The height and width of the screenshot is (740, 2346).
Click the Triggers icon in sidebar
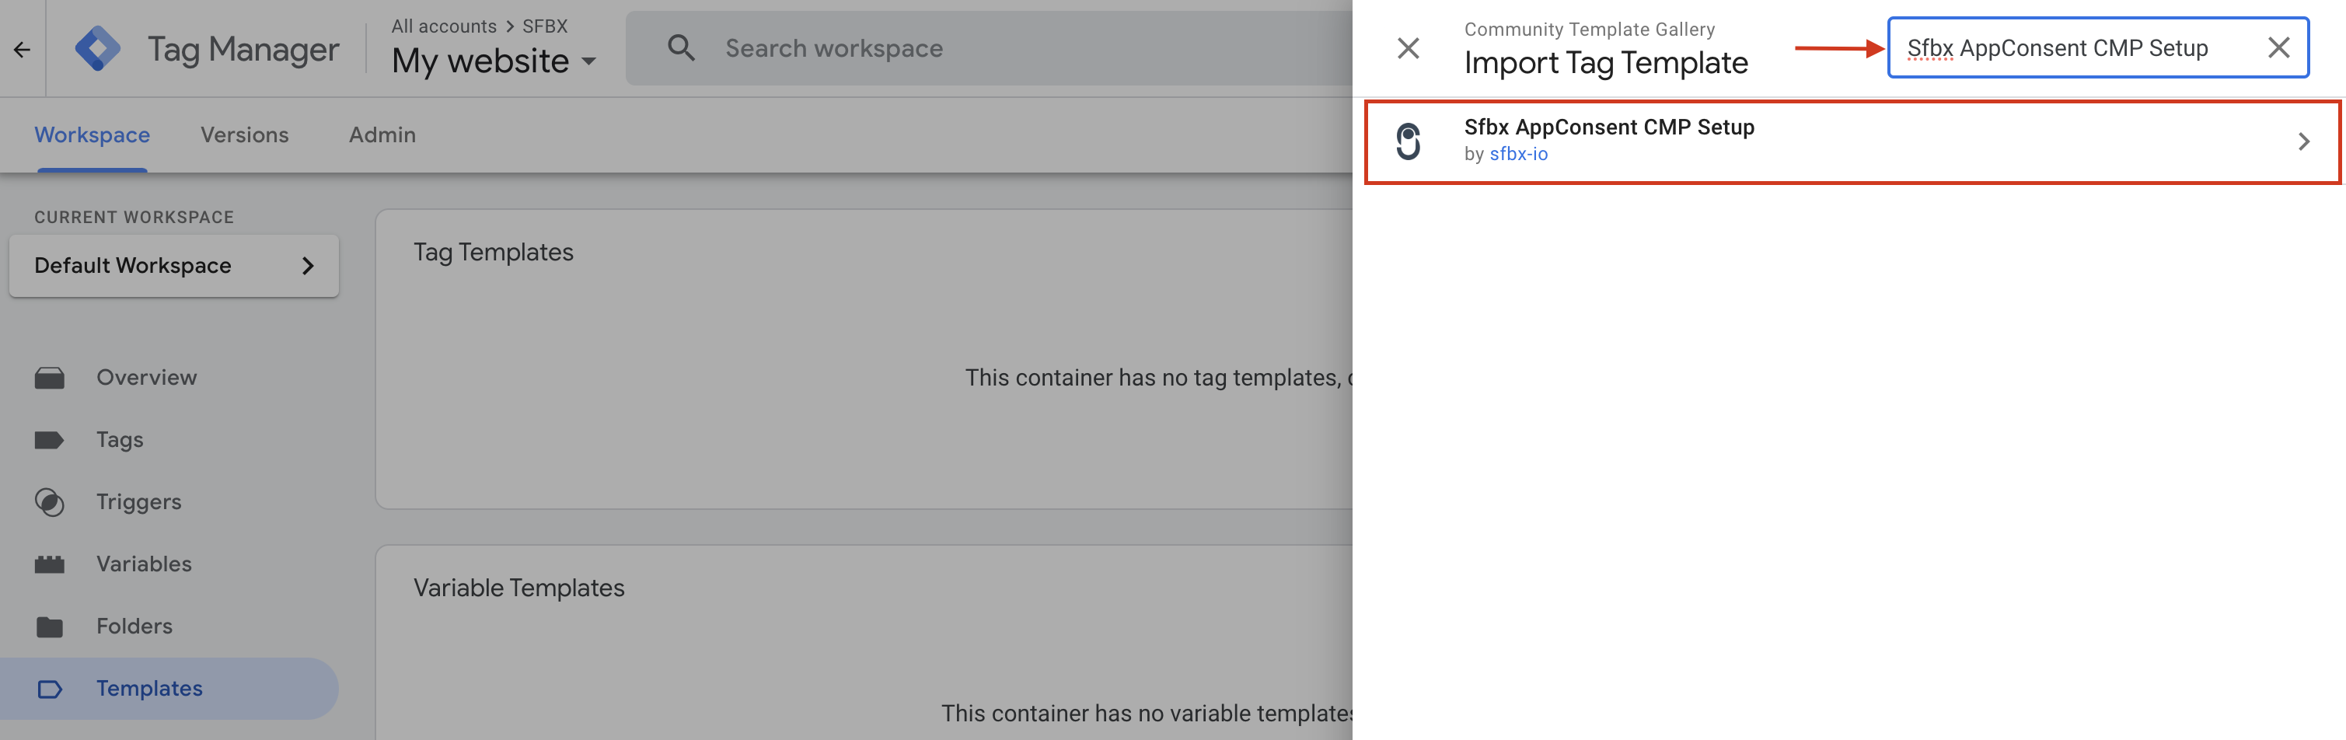click(49, 502)
